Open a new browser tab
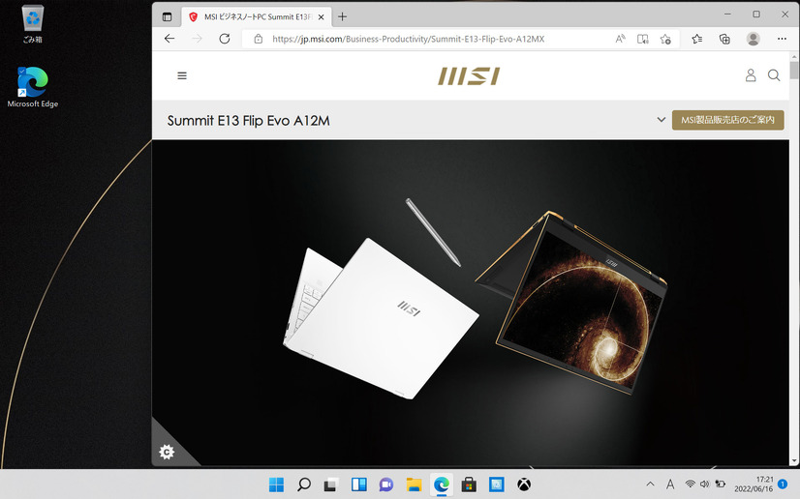This screenshot has height=499, width=800. (342, 16)
